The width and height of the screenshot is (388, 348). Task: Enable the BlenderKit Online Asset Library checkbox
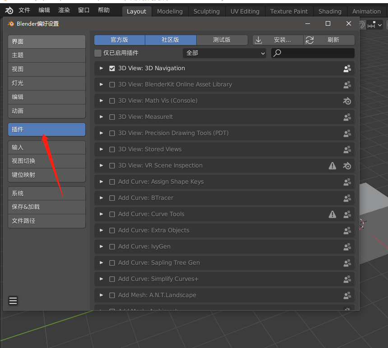click(x=112, y=85)
